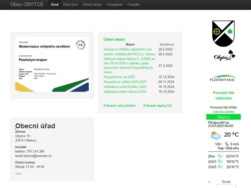The height and width of the screenshot is (188, 251).
Task: Open the Úřad obce menu item
Action: click(x=71, y=4)
